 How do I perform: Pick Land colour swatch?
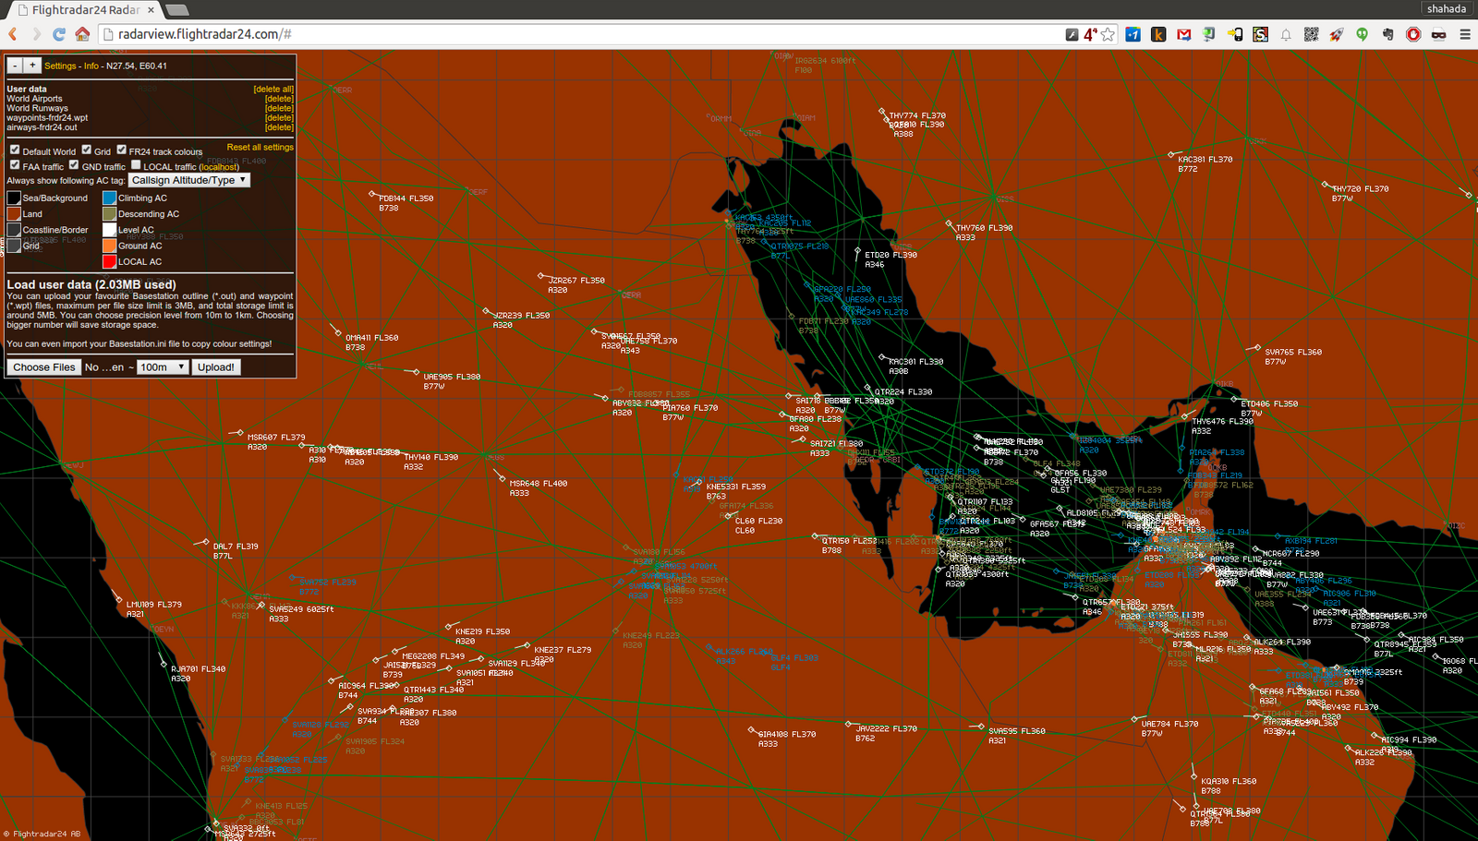(14, 213)
